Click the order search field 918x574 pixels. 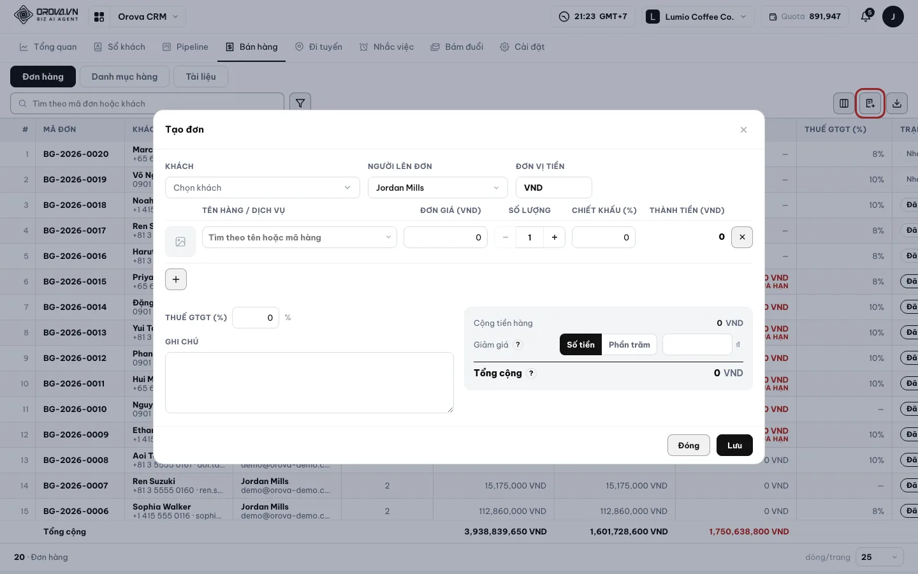(x=147, y=103)
